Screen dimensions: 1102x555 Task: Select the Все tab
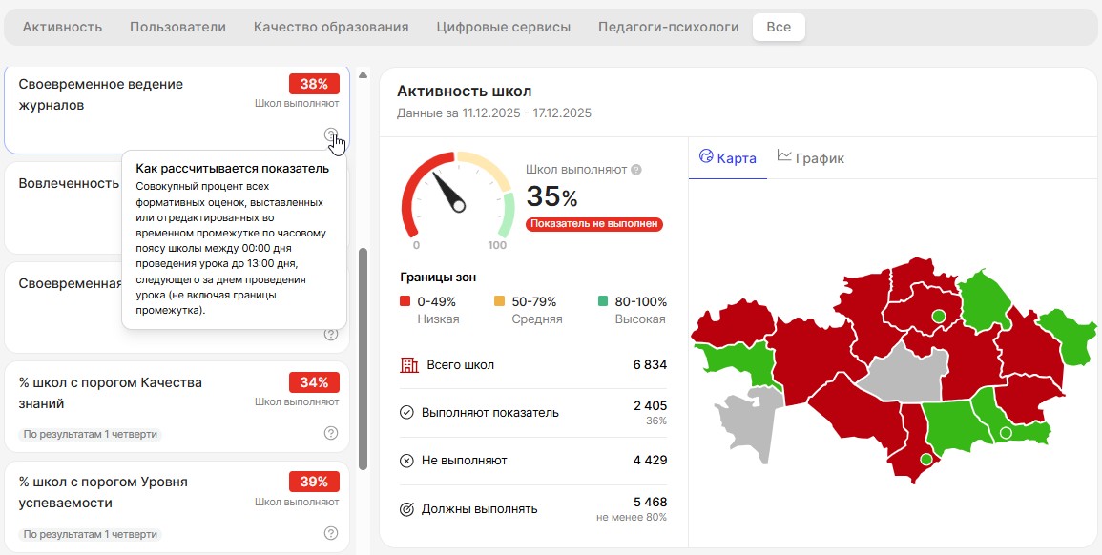[x=779, y=27]
